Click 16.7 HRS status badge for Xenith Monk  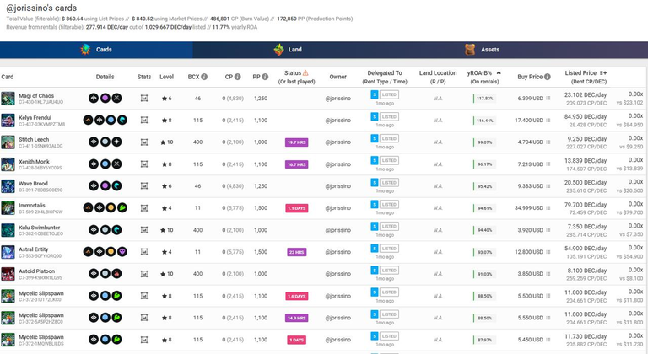(x=297, y=164)
